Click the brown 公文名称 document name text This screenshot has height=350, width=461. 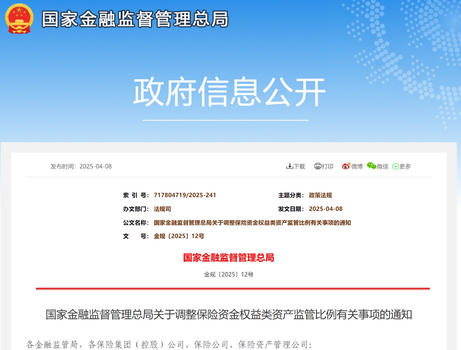[252, 223]
